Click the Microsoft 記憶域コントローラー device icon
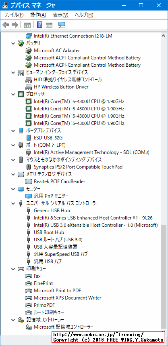Screen dimensions: 168x346 [29, 327]
